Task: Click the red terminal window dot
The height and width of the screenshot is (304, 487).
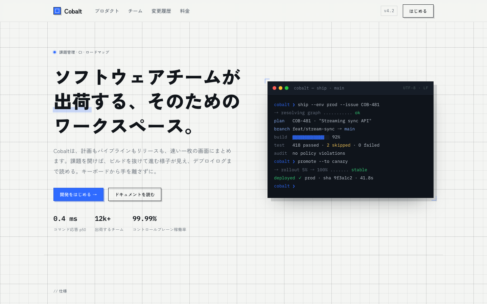Action: 274,88
